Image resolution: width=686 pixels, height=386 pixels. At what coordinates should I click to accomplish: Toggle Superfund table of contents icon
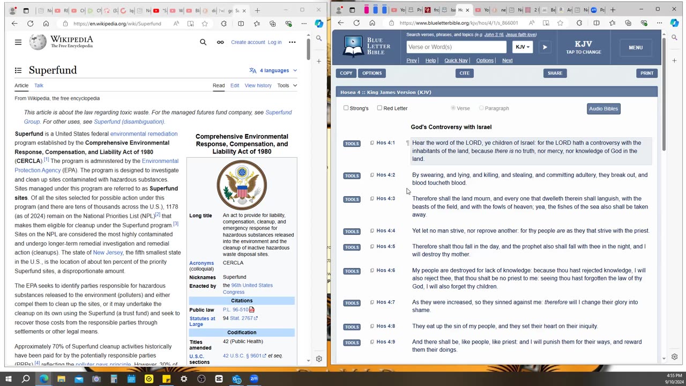click(x=18, y=70)
